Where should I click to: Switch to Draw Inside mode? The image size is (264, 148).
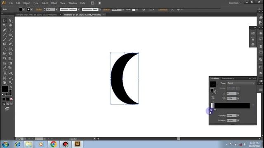pos(12,104)
